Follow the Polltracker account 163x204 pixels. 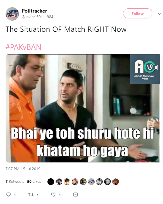[x=138, y=13]
